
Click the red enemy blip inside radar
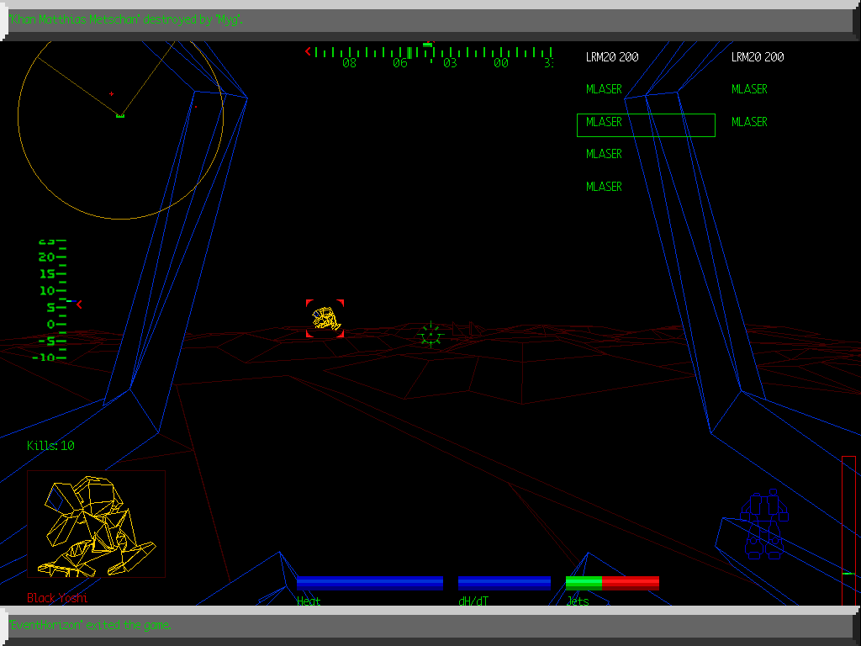(111, 94)
